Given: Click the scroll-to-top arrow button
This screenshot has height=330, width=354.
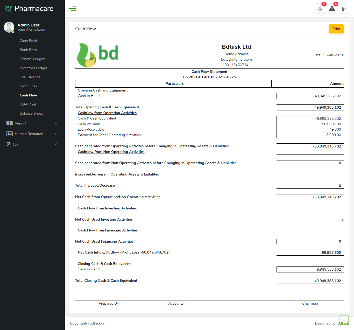Looking at the screenshot, I should click(x=344, y=320).
